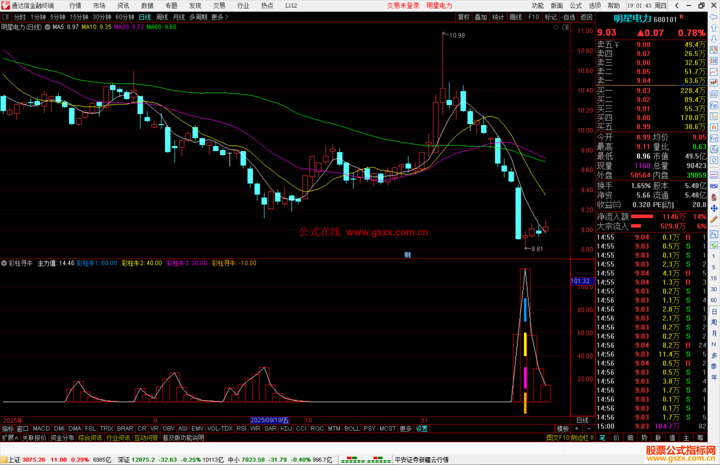Click the zoom-in plus button near 模板

tap(577, 428)
